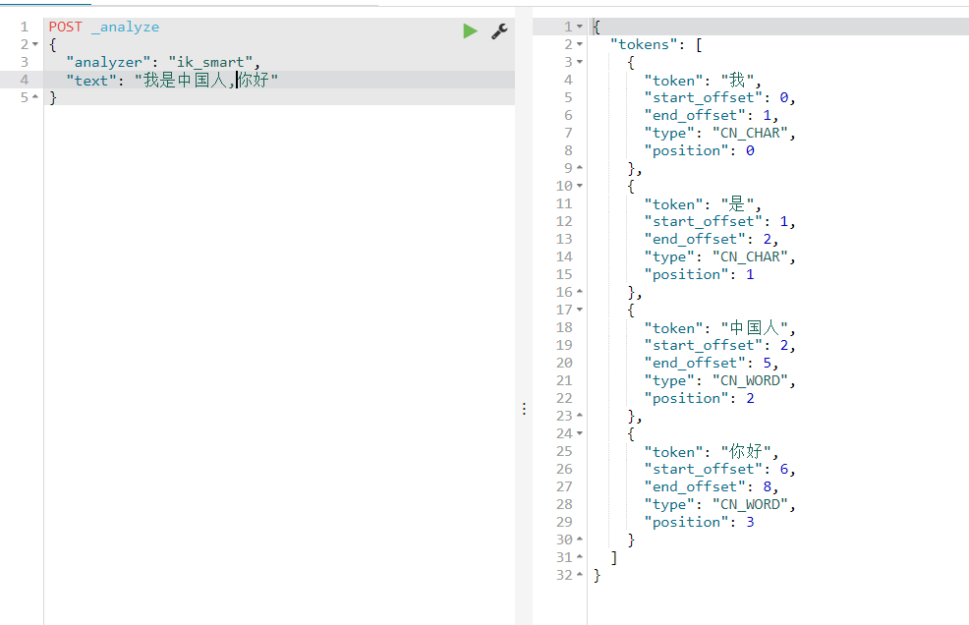Click end_offset value 5 on line 20

(767, 363)
